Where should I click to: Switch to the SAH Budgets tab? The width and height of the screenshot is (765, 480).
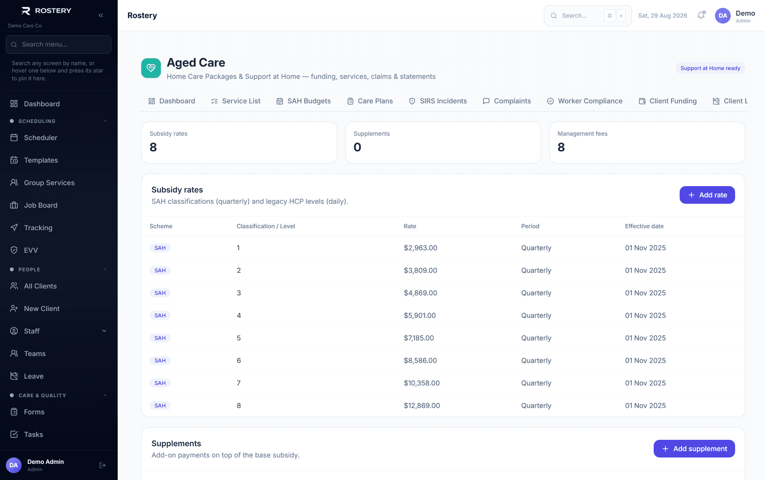pos(304,101)
